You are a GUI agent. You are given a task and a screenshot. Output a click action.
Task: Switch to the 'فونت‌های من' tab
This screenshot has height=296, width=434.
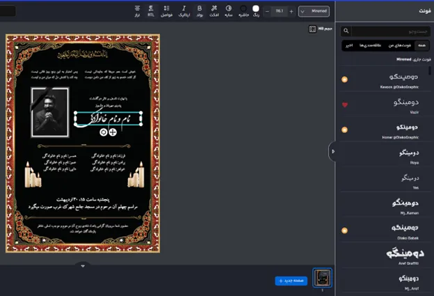403,46
